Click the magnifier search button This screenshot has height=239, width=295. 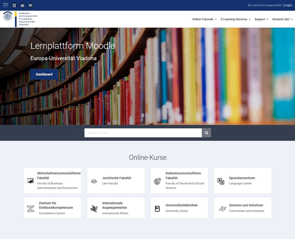(206, 133)
